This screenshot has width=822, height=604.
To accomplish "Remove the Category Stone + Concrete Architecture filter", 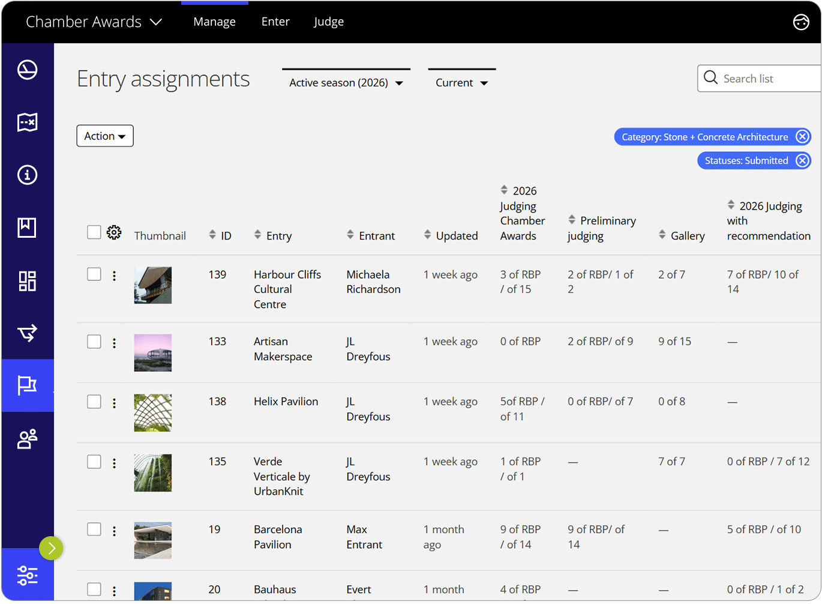I will coord(802,137).
